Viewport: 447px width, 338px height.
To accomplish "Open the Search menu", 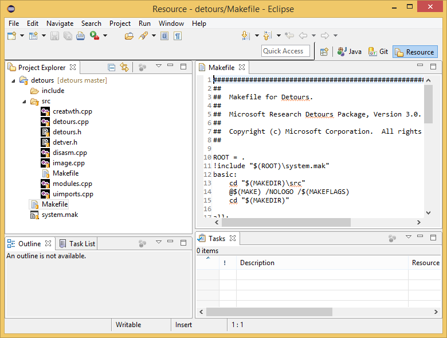I will click(91, 24).
